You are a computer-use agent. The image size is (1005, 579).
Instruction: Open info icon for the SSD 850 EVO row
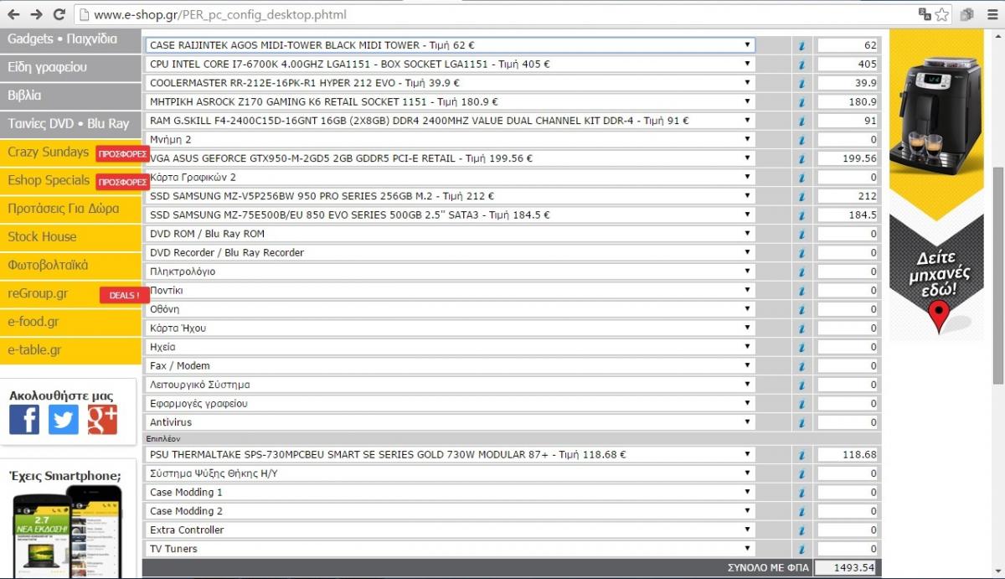[x=801, y=215]
